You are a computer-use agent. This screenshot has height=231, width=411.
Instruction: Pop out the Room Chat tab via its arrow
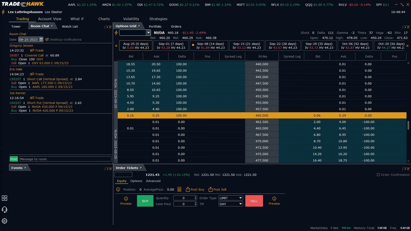pyautogui.click(x=52, y=26)
